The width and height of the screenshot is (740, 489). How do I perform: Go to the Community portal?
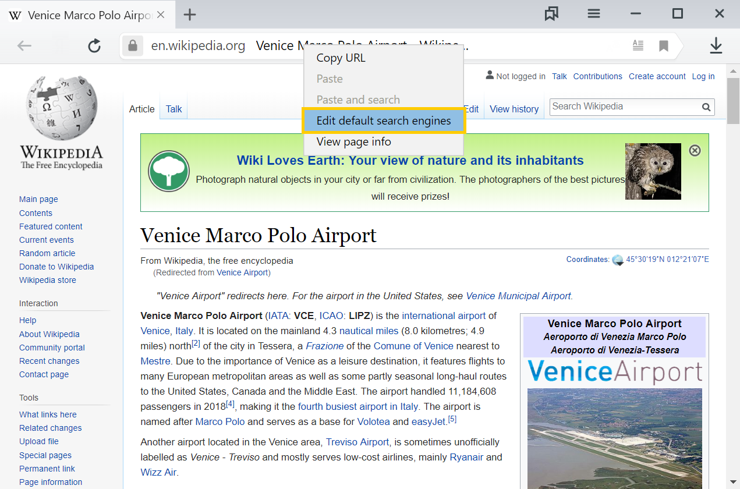click(52, 348)
